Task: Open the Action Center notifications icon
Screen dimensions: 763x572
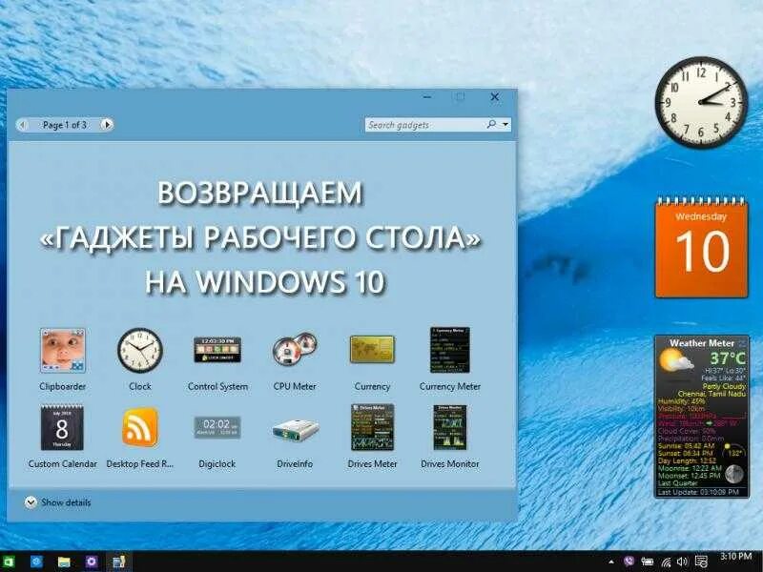Action: point(701,562)
